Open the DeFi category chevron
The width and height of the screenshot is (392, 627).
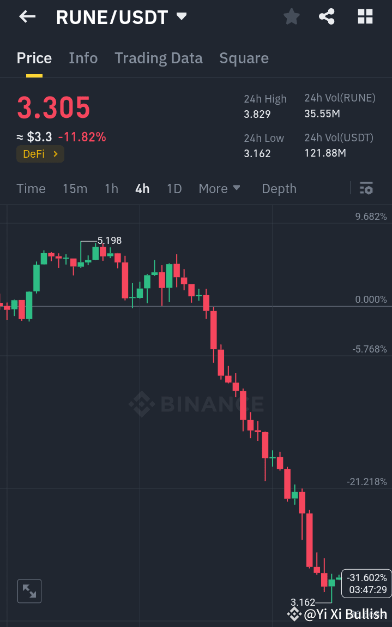point(56,154)
